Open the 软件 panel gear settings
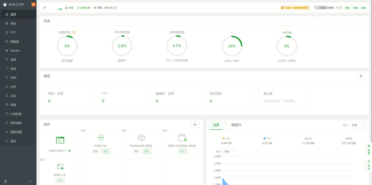372x185 pixels. click(x=195, y=124)
